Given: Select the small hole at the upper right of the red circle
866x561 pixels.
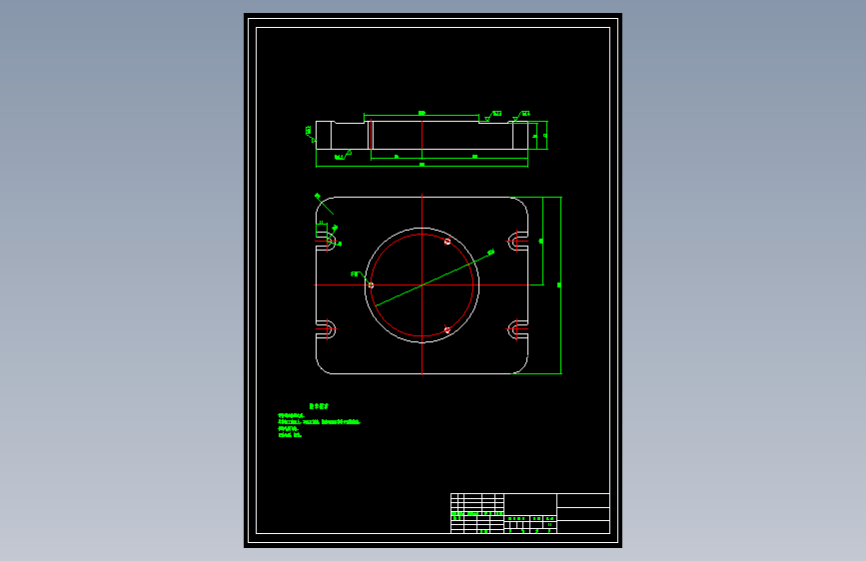Looking at the screenshot, I should point(447,242).
